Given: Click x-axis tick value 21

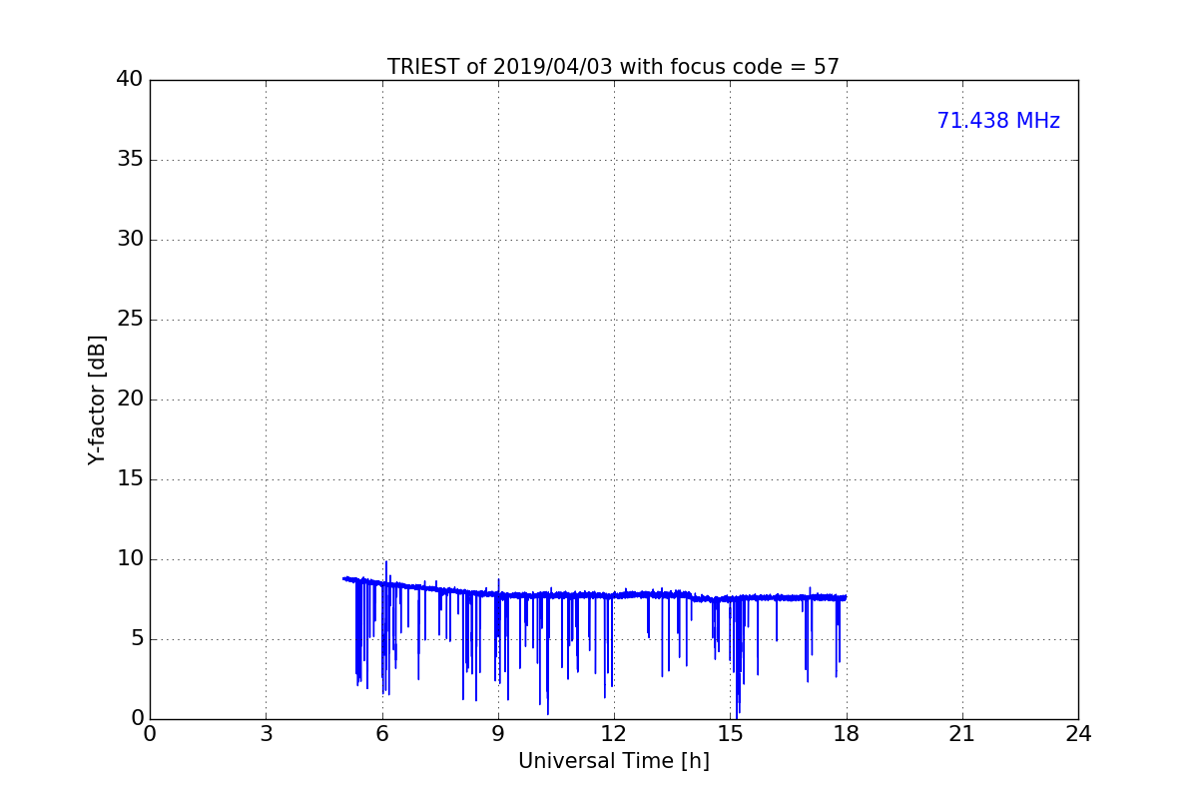Looking at the screenshot, I should coord(962,734).
